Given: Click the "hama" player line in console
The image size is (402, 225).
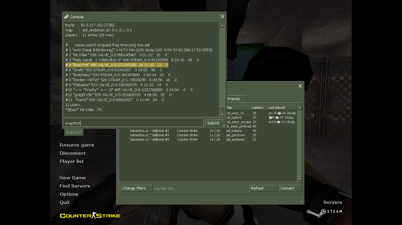Looking at the screenshot, I should [x=115, y=100].
